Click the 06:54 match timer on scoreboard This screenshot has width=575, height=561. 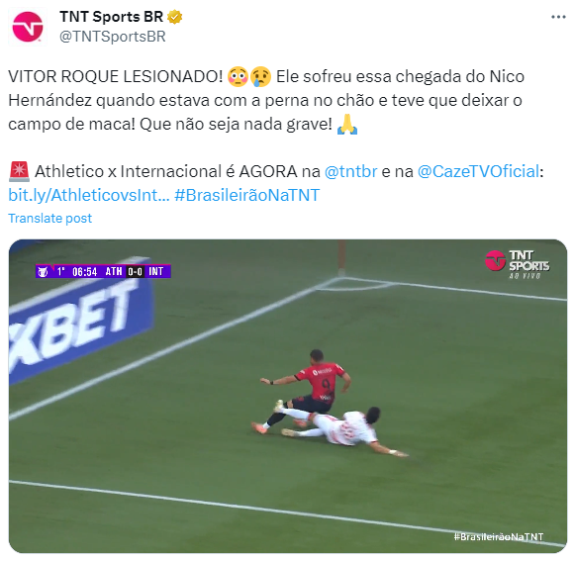pyautogui.click(x=85, y=272)
